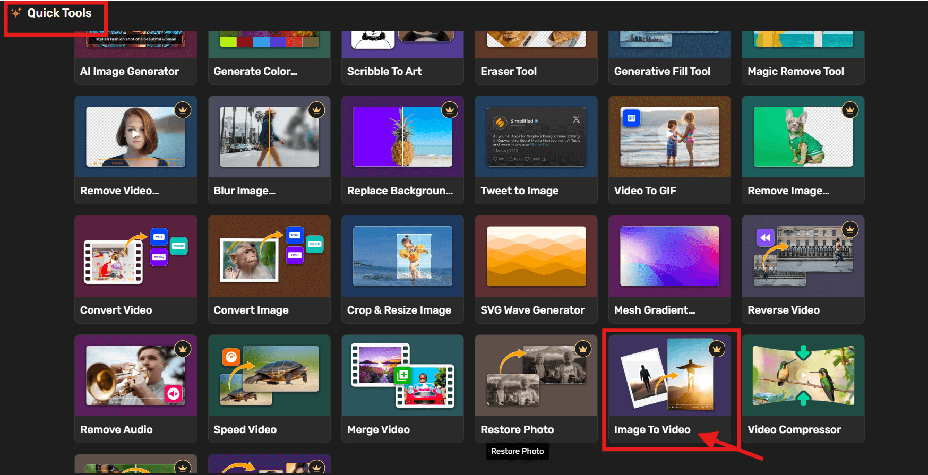Click the premium crown on Reverse Video
This screenshot has height=475, width=928.
[x=850, y=230]
